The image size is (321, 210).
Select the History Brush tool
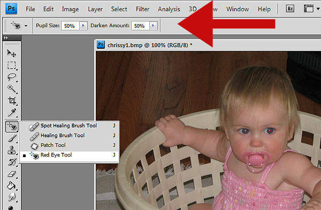[x=12, y=162]
